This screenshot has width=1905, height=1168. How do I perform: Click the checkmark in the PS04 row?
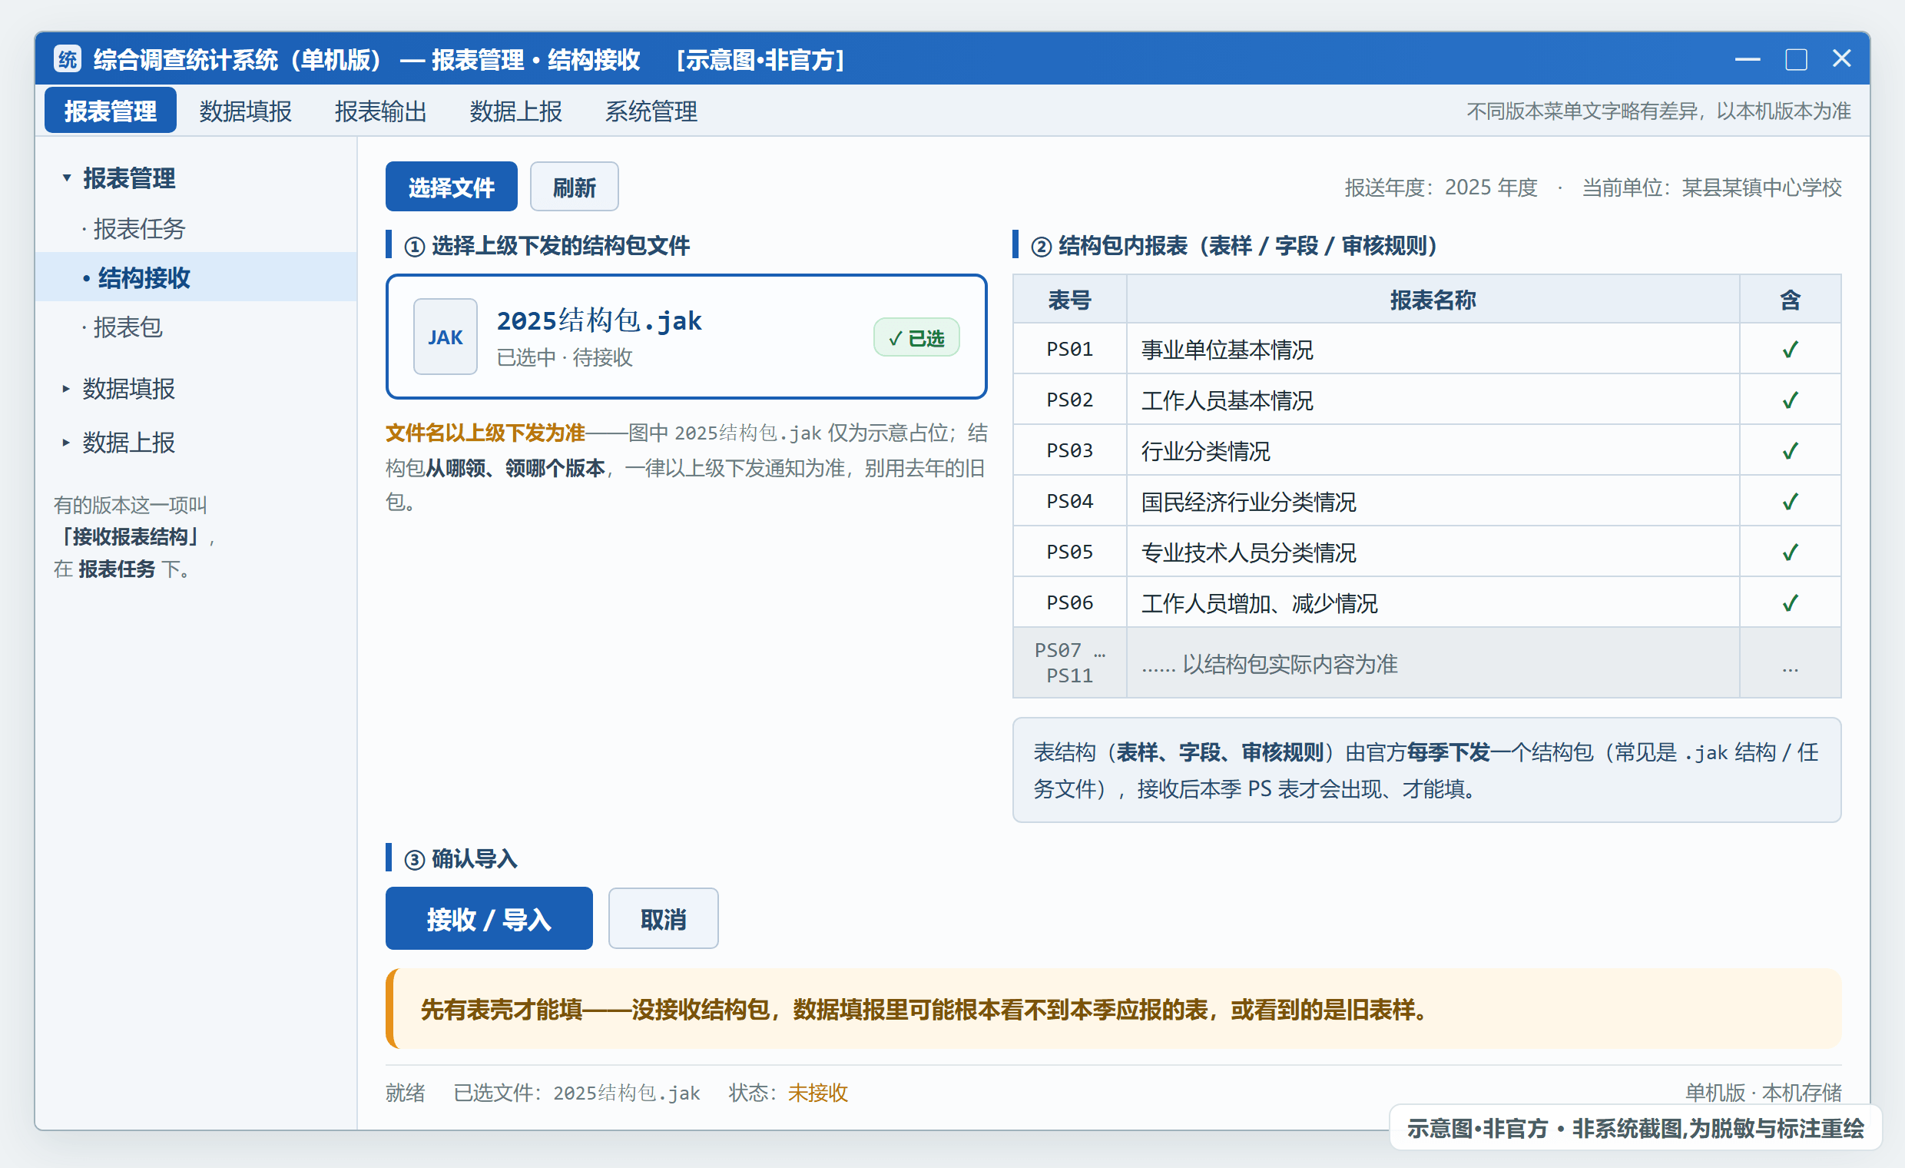click(1790, 501)
